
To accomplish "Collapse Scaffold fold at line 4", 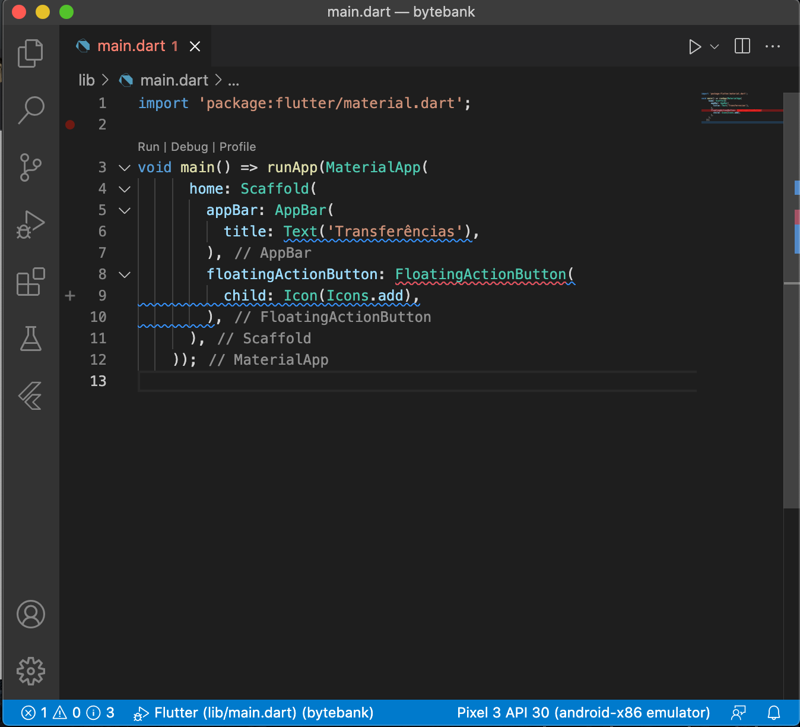I will 125,189.
